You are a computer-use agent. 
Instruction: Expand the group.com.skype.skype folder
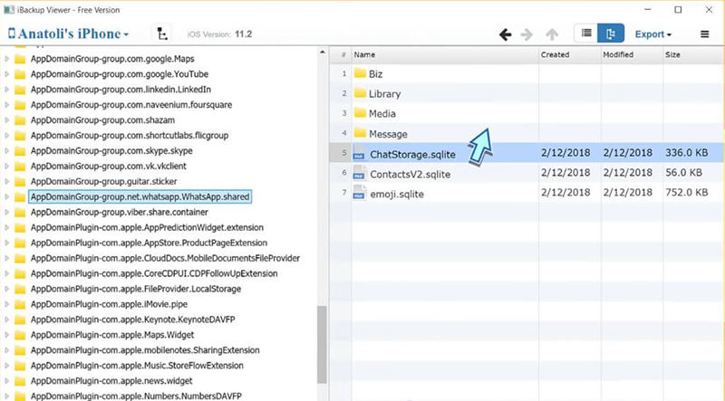click(7, 150)
